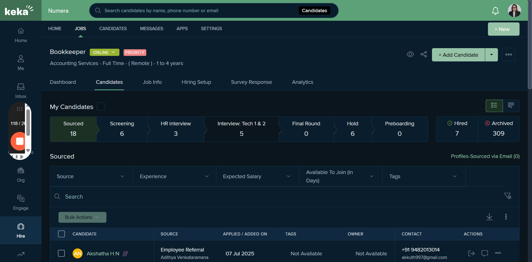Switch to the Dashboard tab
This screenshot has height=262, width=532.
pos(63,82)
